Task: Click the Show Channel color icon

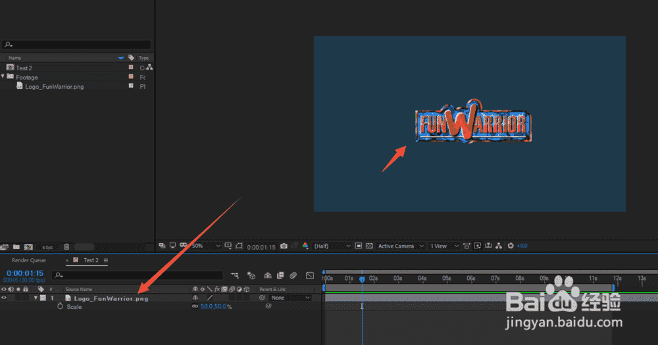Action: [305, 246]
